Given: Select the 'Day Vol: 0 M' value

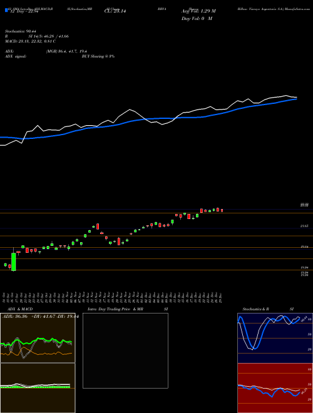Looking at the screenshot, I should (x=197, y=18).
